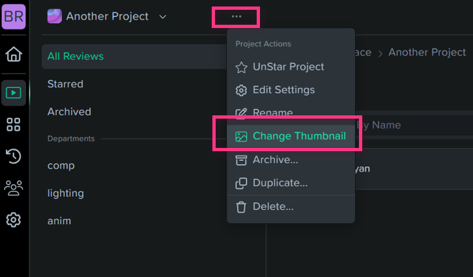The width and height of the screenshot is (473, 277).
Task: Open the team members icon
Action: coord(14,188)
